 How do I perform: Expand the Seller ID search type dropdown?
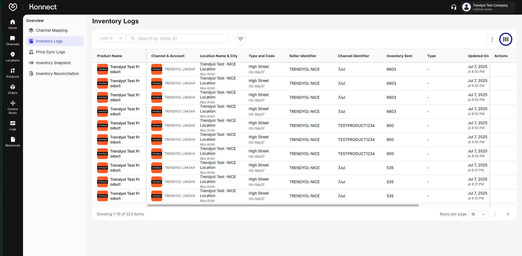click(x=111, y=38)
